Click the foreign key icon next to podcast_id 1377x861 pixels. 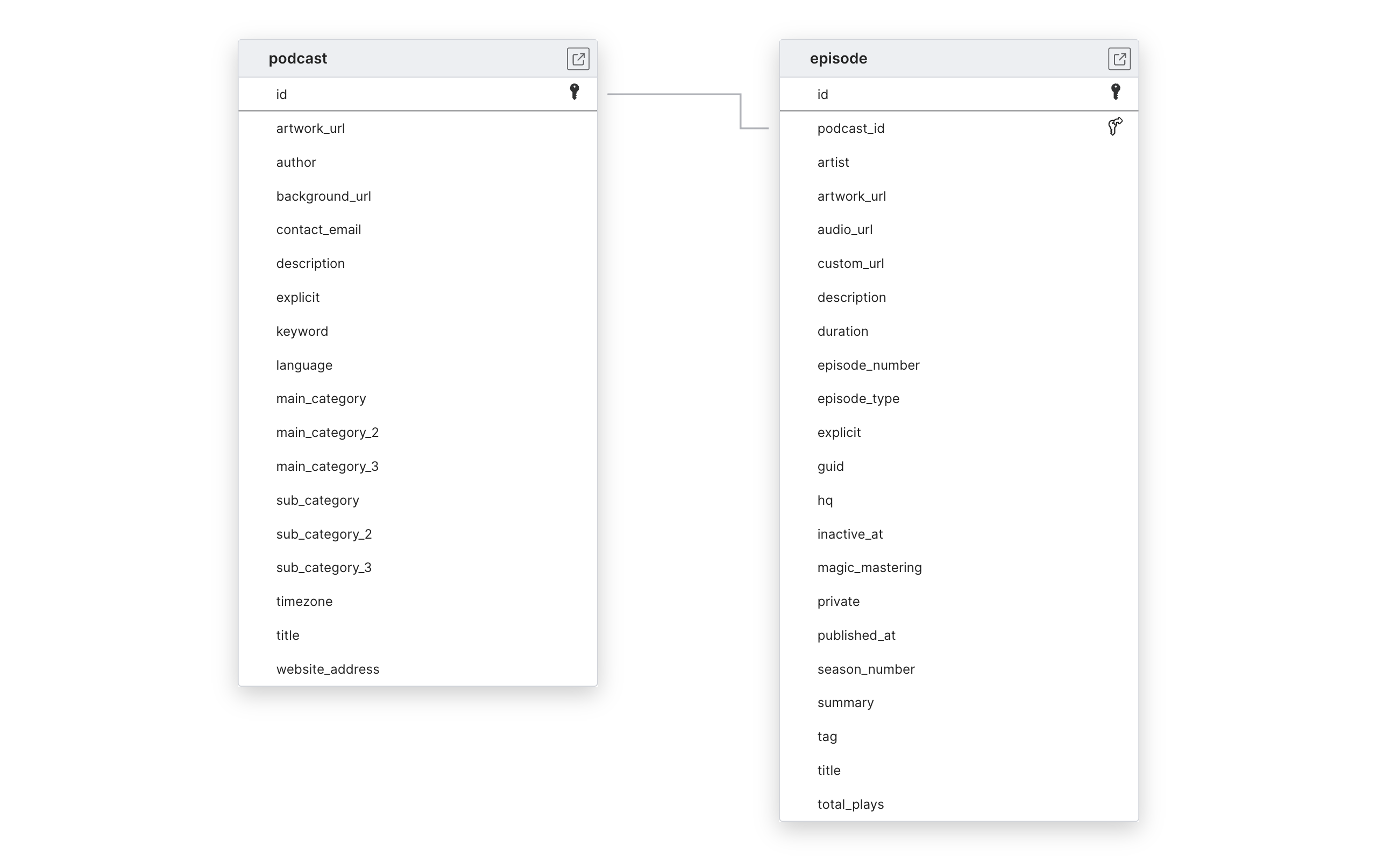pos(1115,126)
